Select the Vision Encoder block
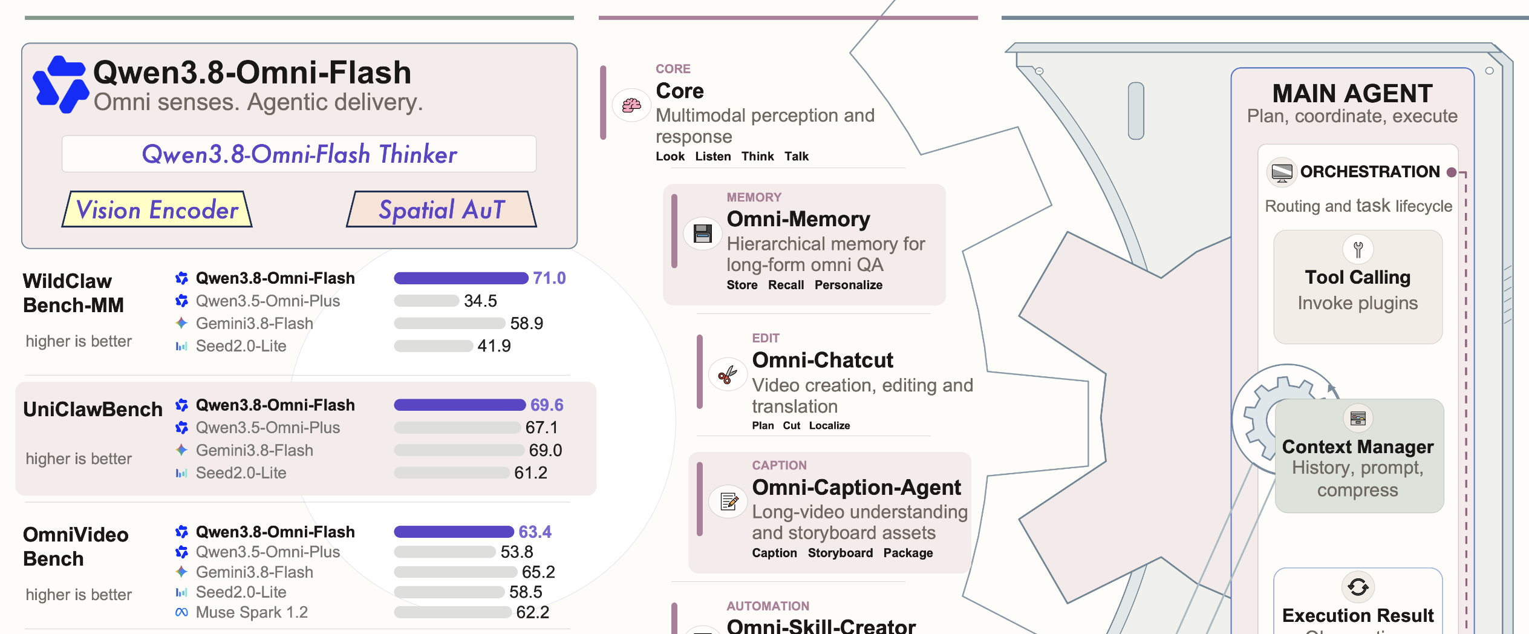 click(x=157, y=209)
